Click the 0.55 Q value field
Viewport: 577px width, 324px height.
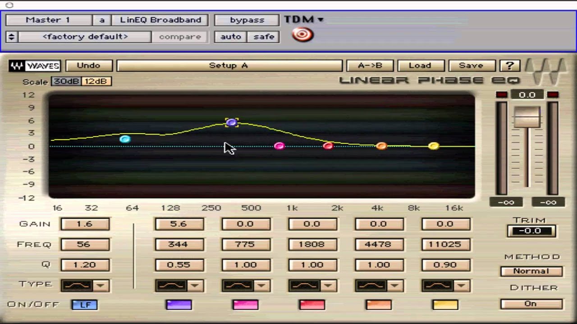(179, 265)
